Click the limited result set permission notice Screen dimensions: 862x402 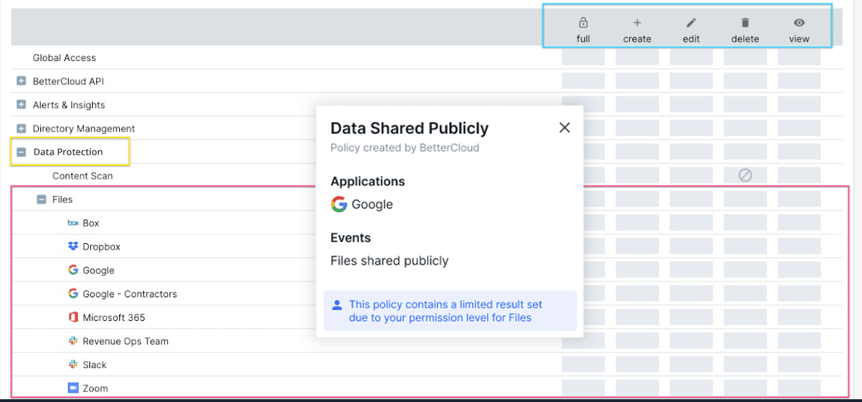tap(450, 311)
